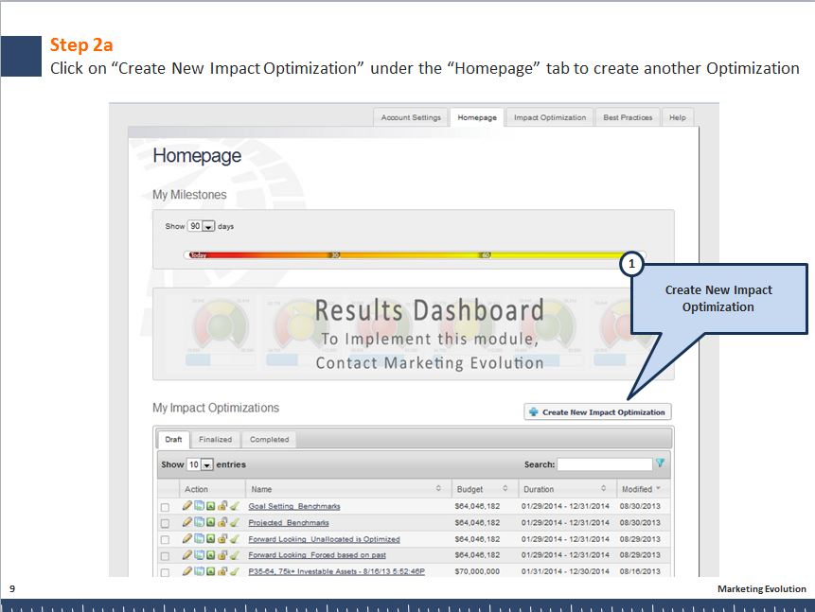Click the Today marker on milestones timeline bar
The width and height of the screenshot is (815, 612).
pyautogui.click(x=198, y=255)
